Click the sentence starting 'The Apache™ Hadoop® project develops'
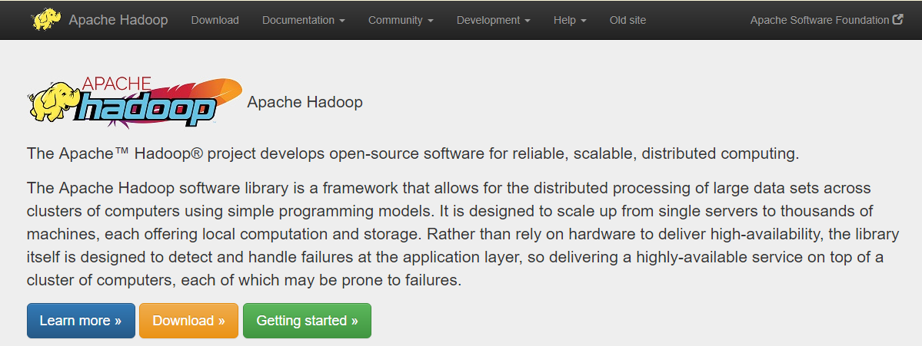This screenshot has width=922, height=346. tap(414, 154)
